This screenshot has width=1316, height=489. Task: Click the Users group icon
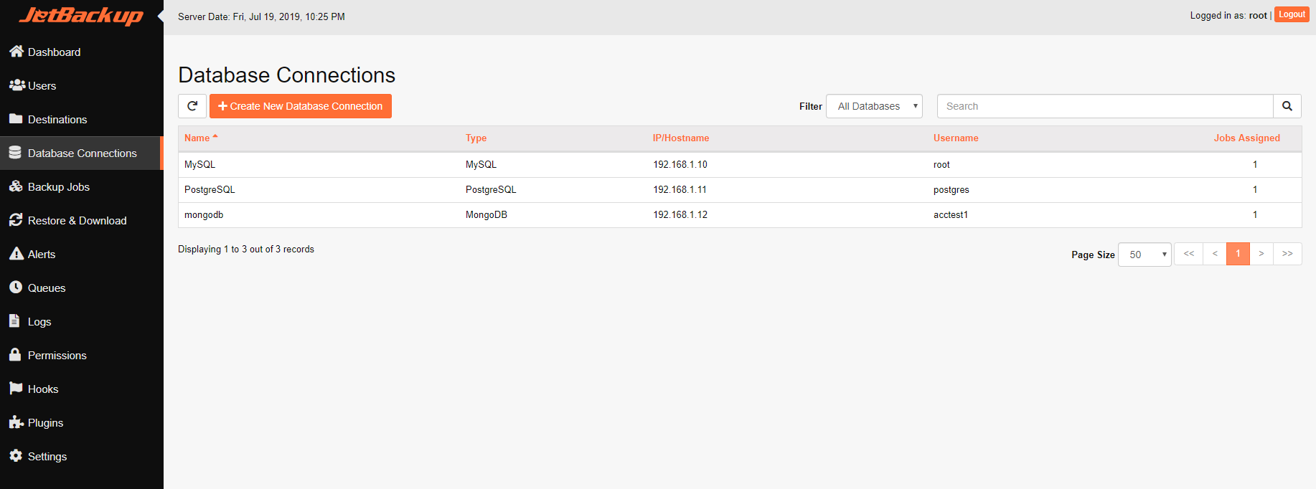coord(17,85)
